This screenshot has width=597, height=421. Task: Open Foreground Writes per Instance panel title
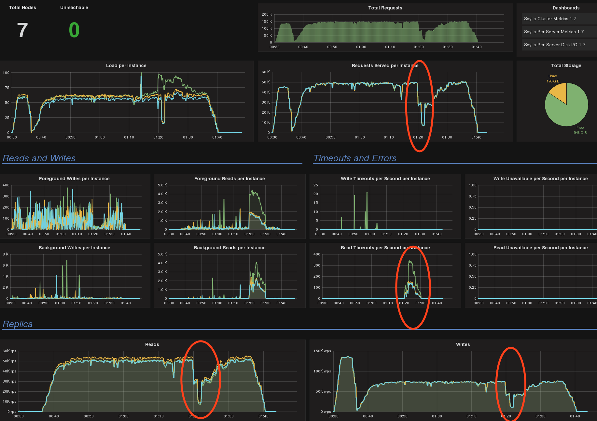click(74, 179)
